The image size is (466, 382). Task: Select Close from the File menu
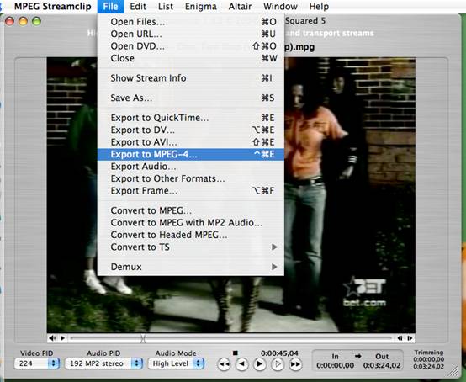coord(190,58)
